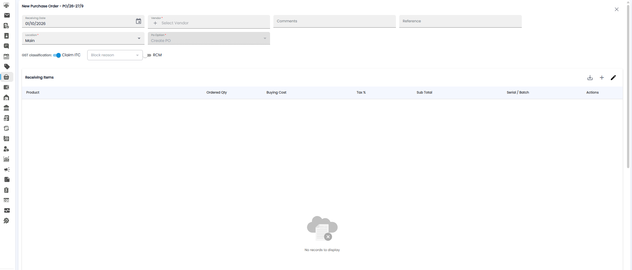Image resolution: width=632 pixels, height=270 pixels.
Task: Close the New Purchase Order dialog
Action: tap(617, 9)
